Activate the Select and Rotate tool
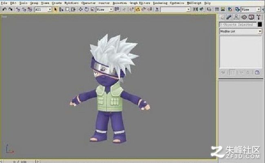Viewport: 265px width, 163px height. 86,9
